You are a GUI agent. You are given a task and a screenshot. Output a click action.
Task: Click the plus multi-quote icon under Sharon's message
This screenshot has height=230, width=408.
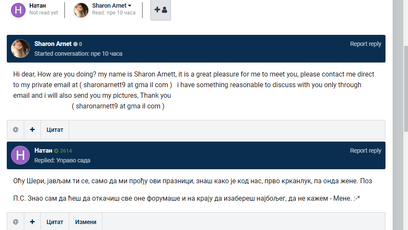[x=32, y=130]
